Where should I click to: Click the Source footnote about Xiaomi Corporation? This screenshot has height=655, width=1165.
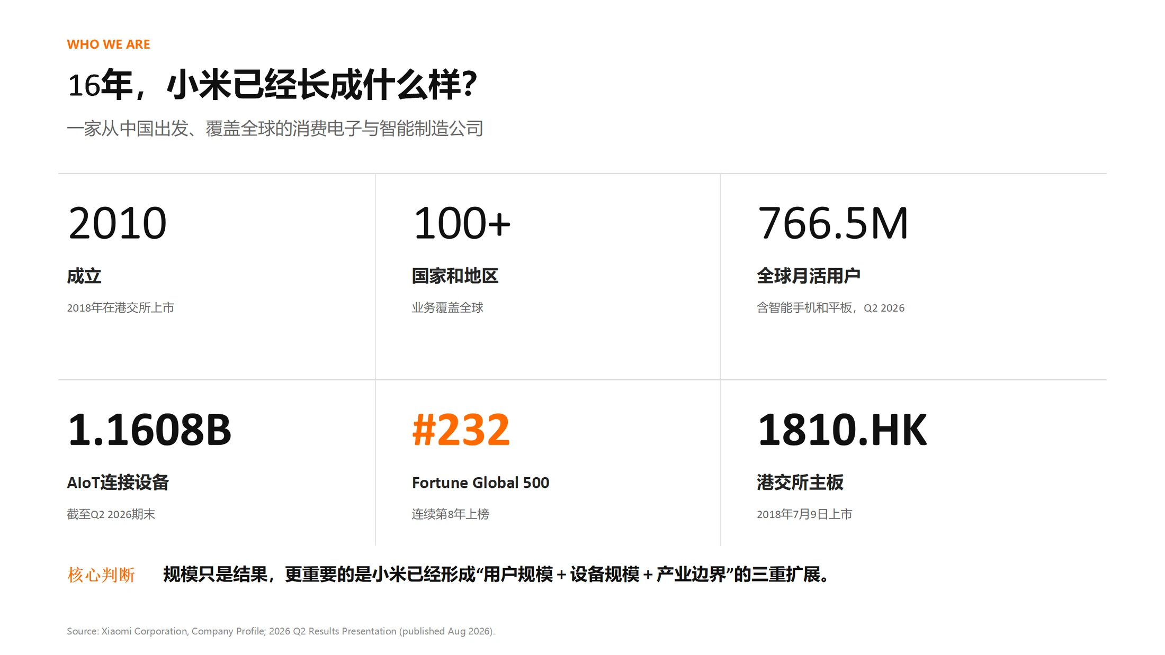[281, 631]
